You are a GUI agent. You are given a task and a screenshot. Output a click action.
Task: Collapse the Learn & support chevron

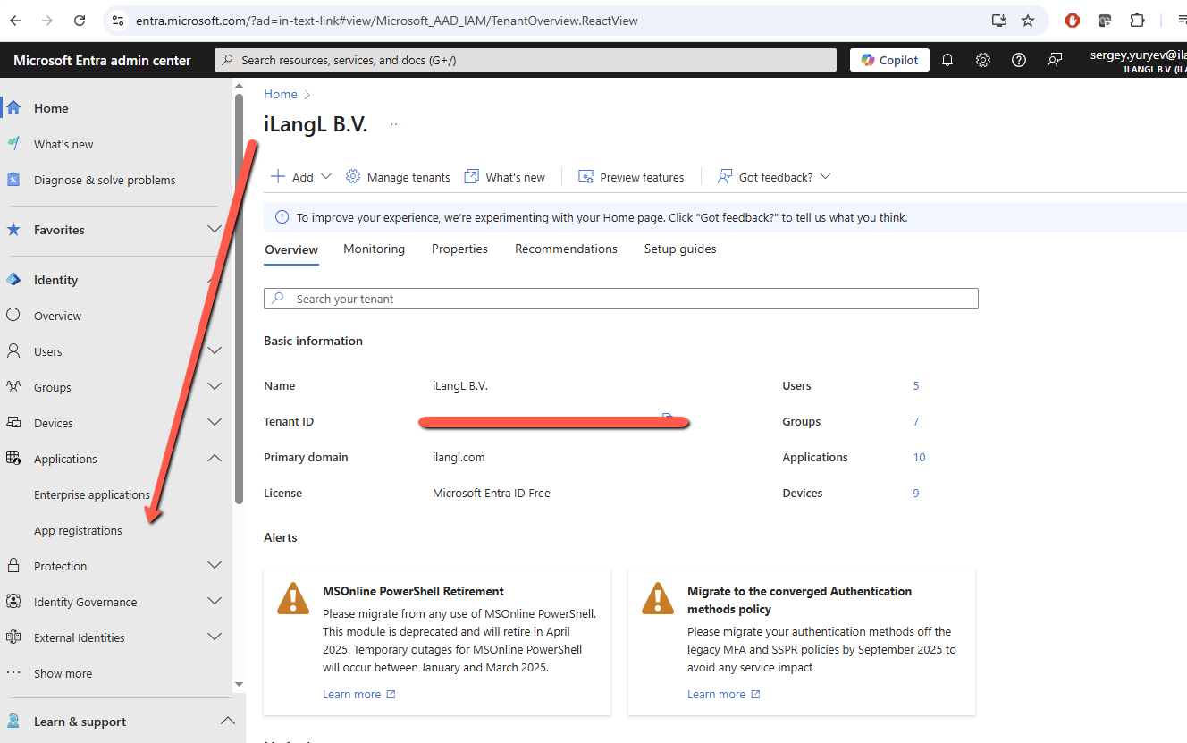228,722
